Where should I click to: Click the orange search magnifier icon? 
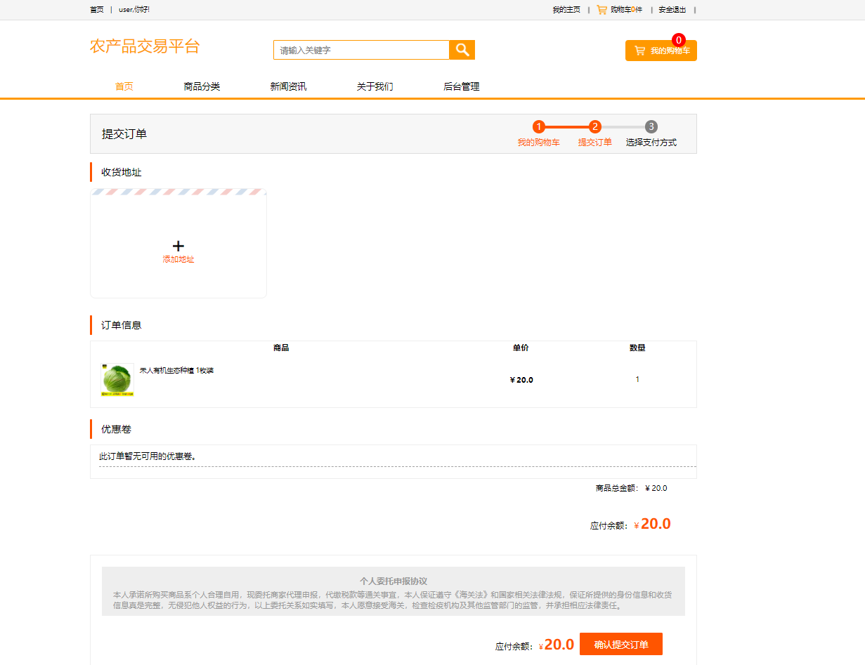click(x=462, y=50)
